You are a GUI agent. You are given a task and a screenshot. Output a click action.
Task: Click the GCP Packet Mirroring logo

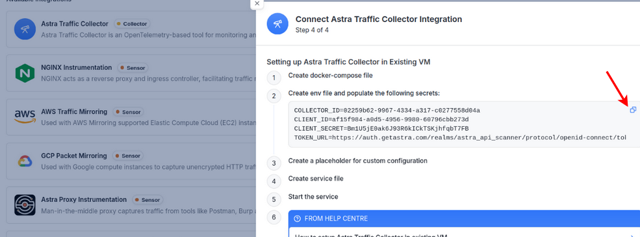(25, 161)
